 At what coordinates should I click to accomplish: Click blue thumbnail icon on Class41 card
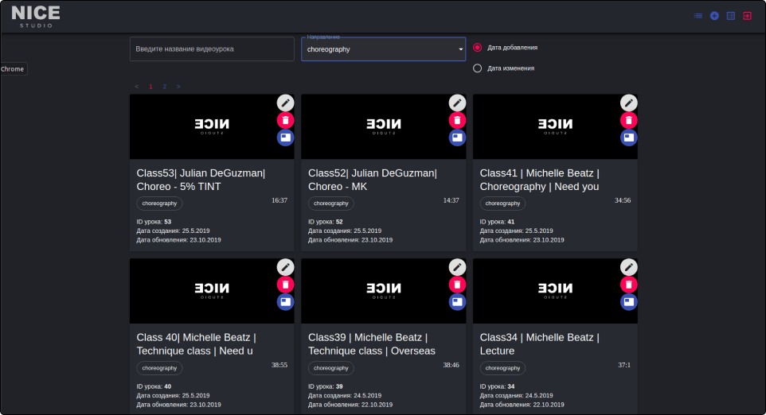pyautogui.click(x=629, y=138)
